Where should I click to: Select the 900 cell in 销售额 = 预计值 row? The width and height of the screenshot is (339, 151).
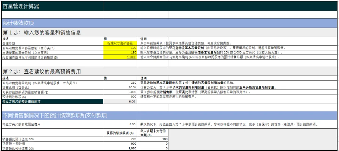point(120,144)
